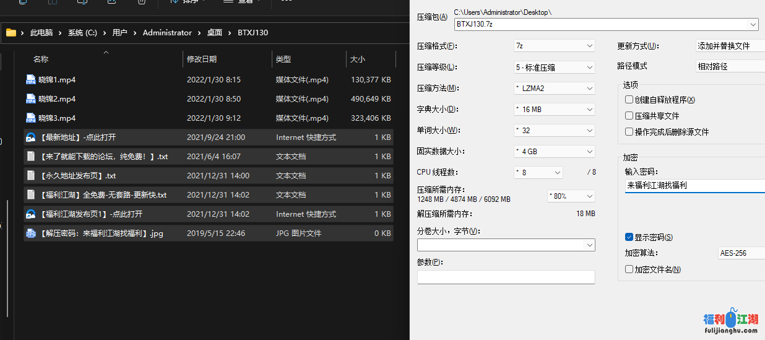765x340 pixels.
Task: Open the 压缩格式 7z dropdown
Action: click(x=554, y=46)
